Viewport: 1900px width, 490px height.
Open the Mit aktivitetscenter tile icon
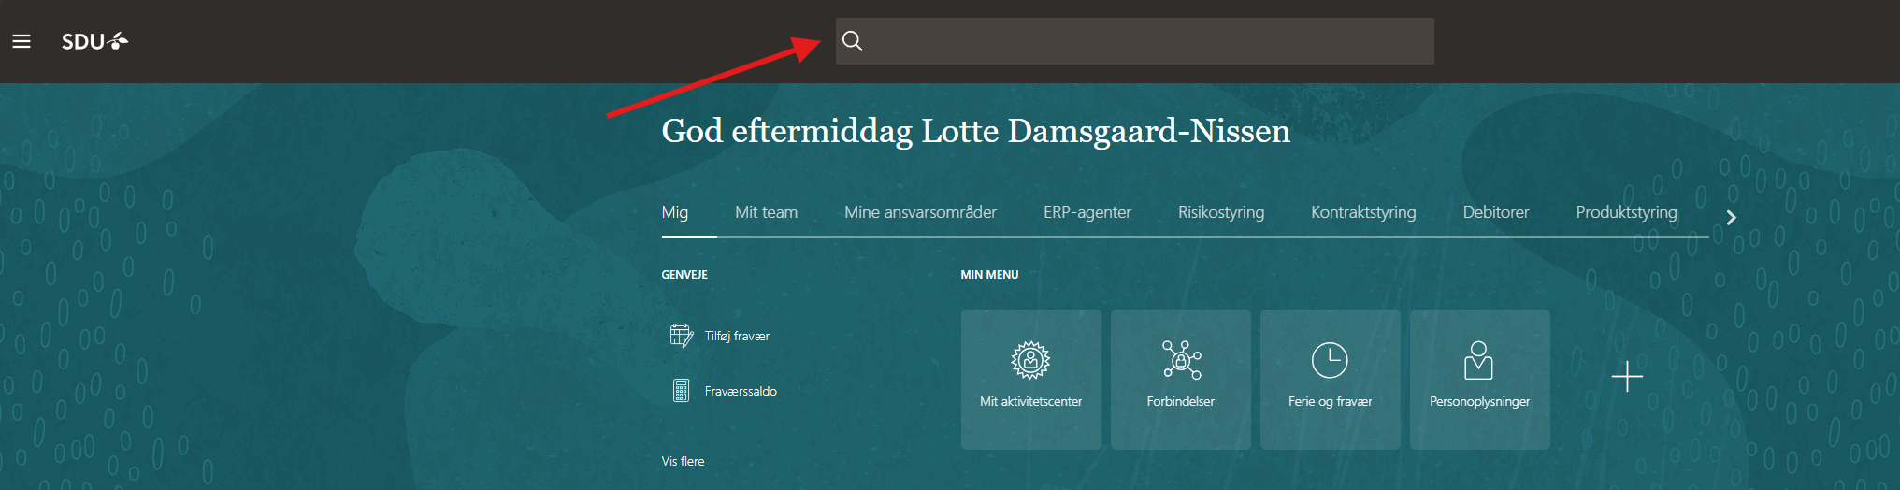(x=1030, y=360)
